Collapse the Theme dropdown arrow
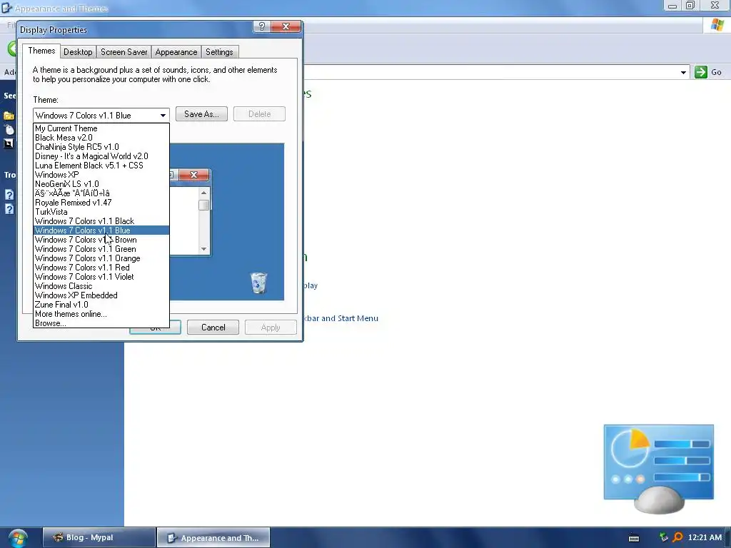Viewport: 731px width, 548px height. coord(163,115)
